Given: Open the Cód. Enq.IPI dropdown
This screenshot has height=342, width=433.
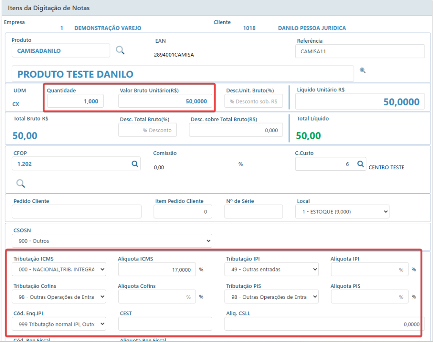Looking at the screenshot, I should (59, 324).
